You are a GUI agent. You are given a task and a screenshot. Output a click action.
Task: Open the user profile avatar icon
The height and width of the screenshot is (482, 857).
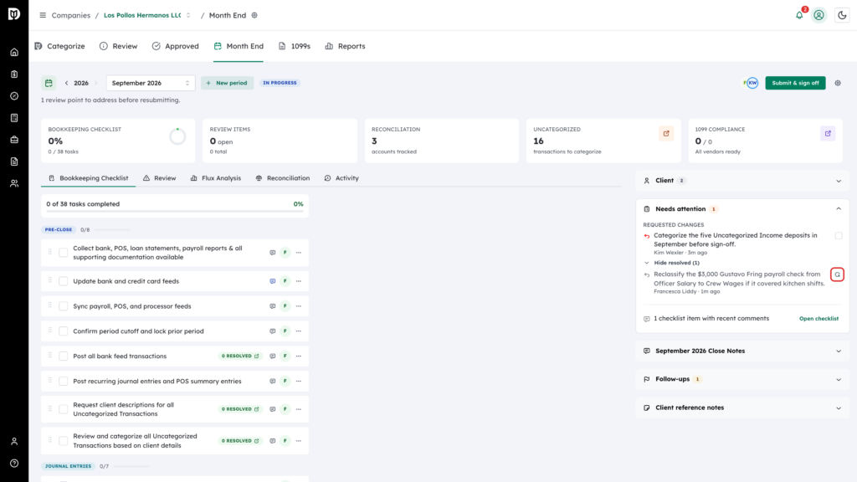click(x=819, y=15)
